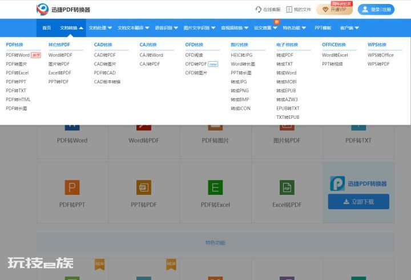Click the Excel转PDF tile icon
This screenshot has width=411, height=280.
(287, 187)
